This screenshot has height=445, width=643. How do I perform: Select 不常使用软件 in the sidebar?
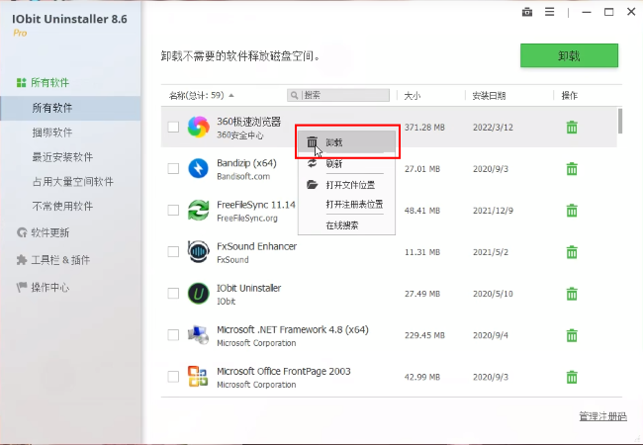click(62, 206)
